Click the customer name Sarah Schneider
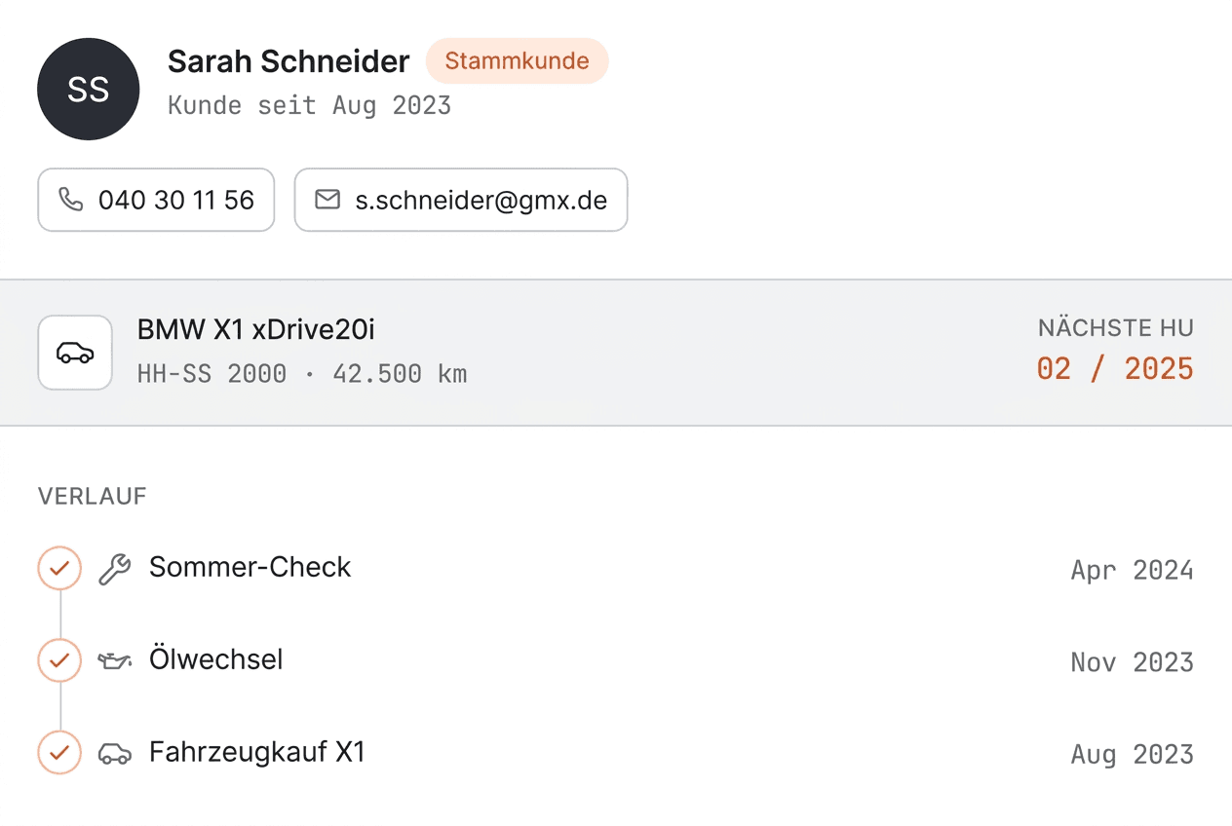Screen dimensions: 1232x826 click(289, 61)
